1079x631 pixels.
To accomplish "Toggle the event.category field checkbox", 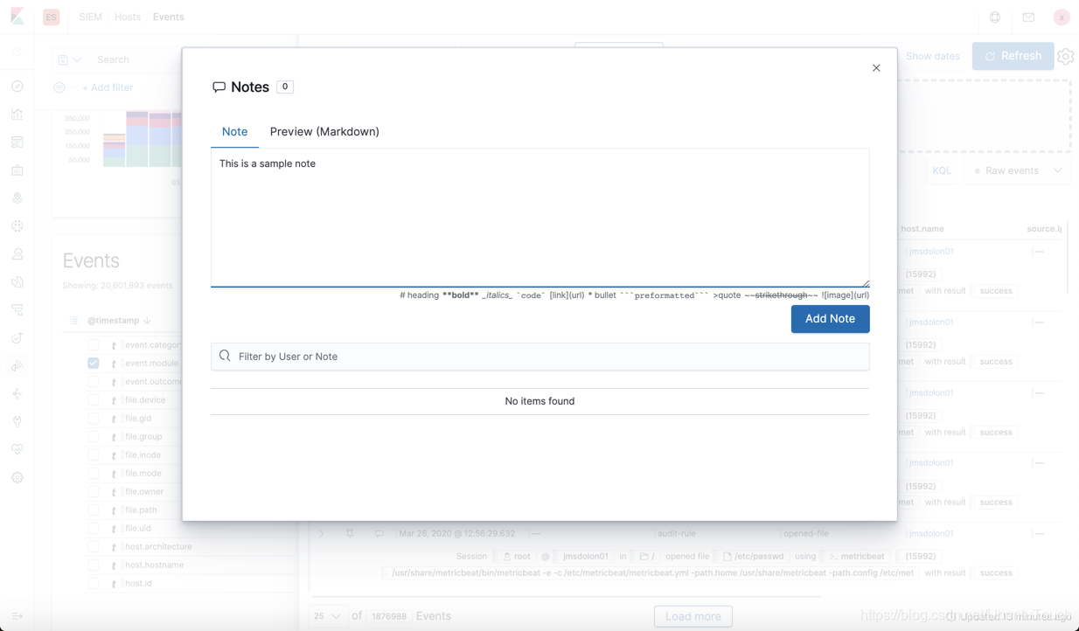I will (x=93, y=345).
